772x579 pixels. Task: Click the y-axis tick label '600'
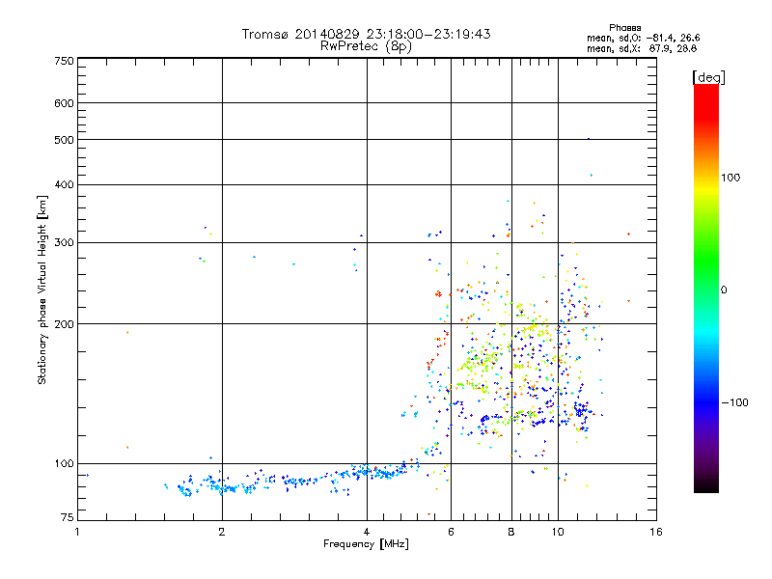(64, 103)
